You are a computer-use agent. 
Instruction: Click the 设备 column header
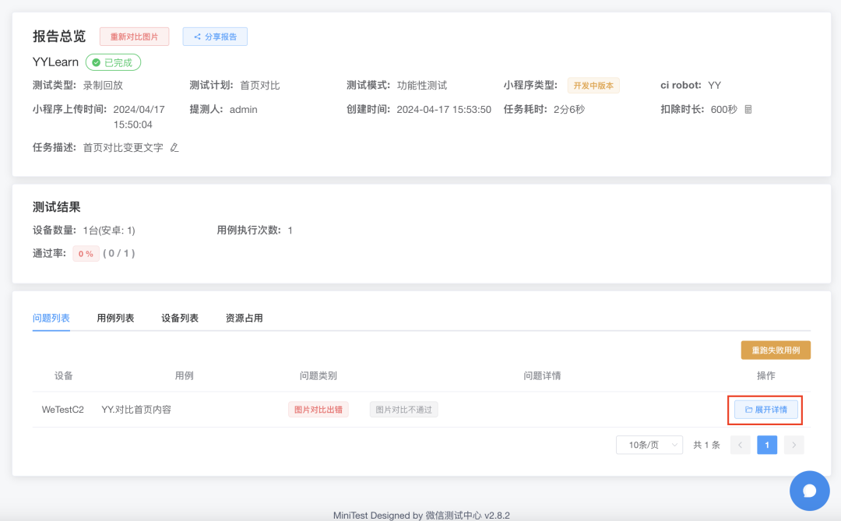point(63,375)
